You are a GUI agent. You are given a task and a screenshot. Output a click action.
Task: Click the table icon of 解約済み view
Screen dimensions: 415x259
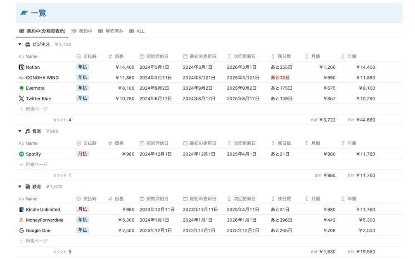coord(100,31)
